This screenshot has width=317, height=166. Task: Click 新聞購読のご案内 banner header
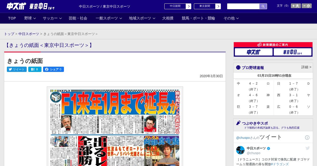tap(273, 45)
